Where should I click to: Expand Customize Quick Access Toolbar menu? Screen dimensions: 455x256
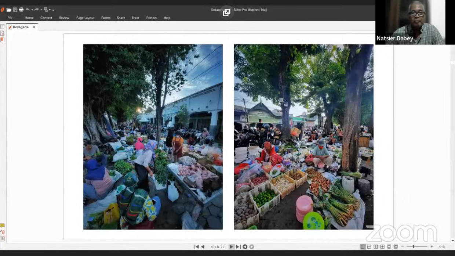pyautogui.click(x=53, y=10)
